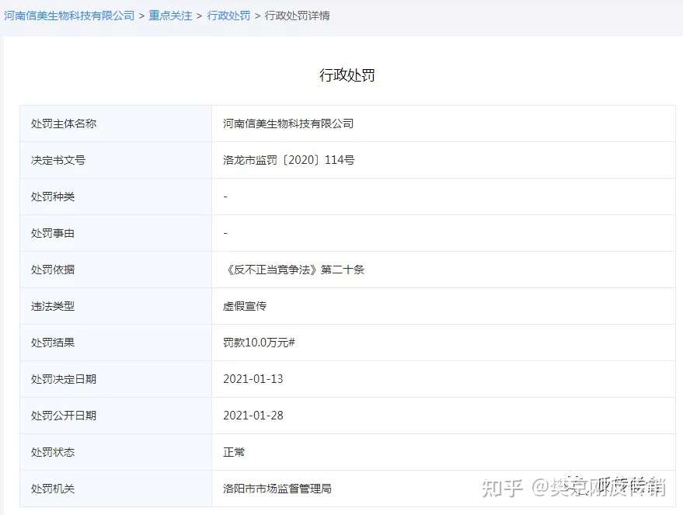Screen dimensions: 683x515
Task: Click the 处罚机关 label
Action: [53, 489]
